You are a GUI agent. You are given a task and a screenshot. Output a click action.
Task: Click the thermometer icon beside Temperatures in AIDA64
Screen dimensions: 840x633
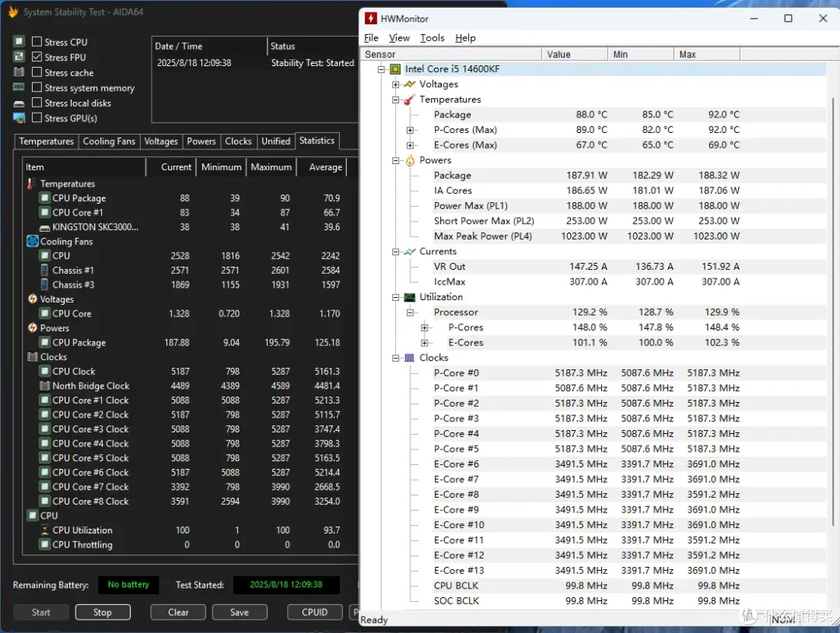[x=32, y=184]
